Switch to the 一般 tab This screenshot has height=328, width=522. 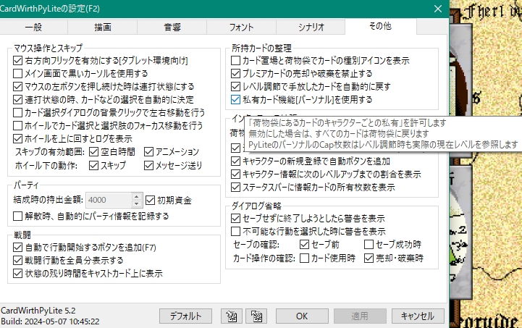coord(34,26)
